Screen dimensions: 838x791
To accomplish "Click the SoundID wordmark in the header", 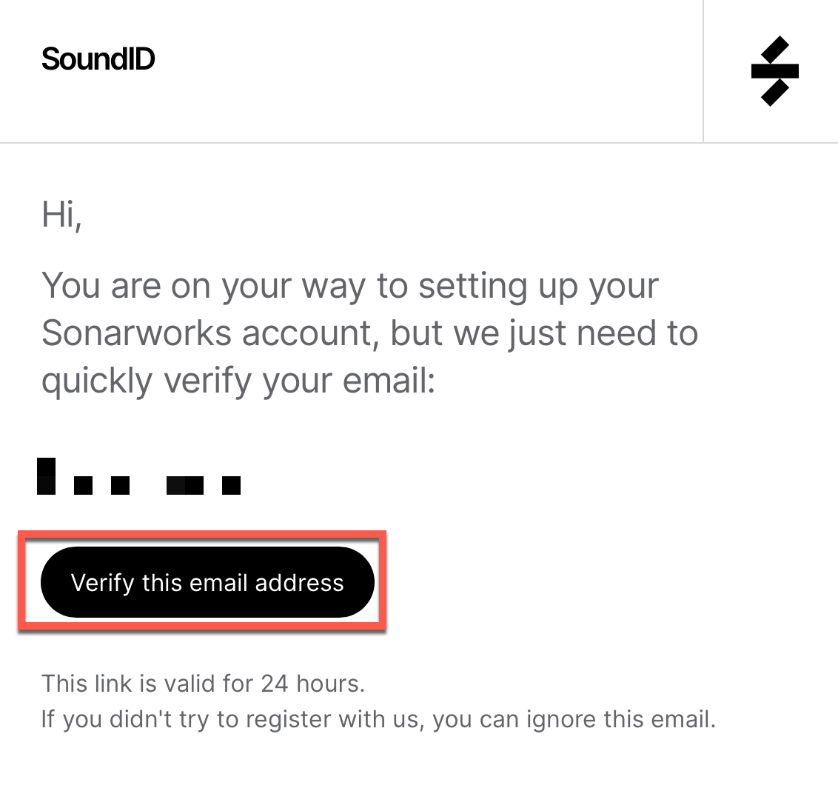I will (98, 59).
